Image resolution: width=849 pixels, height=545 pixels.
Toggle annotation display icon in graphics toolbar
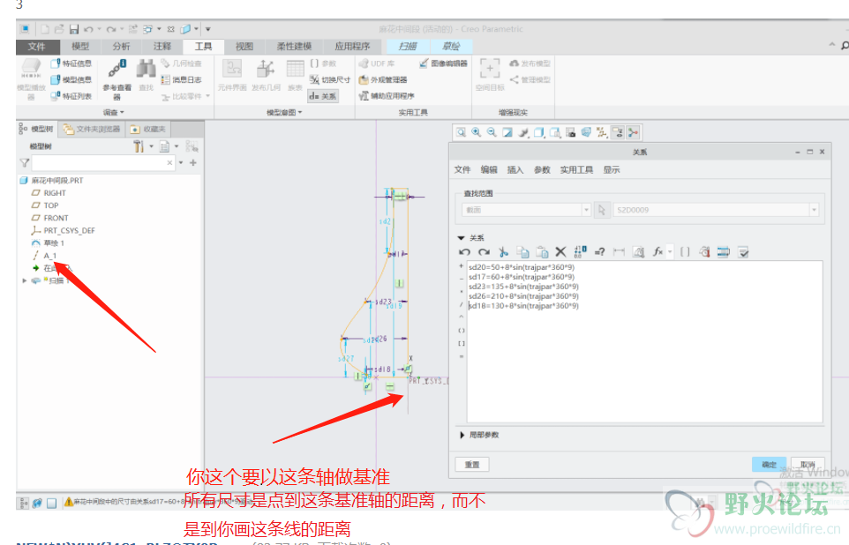tap(617, 132)
